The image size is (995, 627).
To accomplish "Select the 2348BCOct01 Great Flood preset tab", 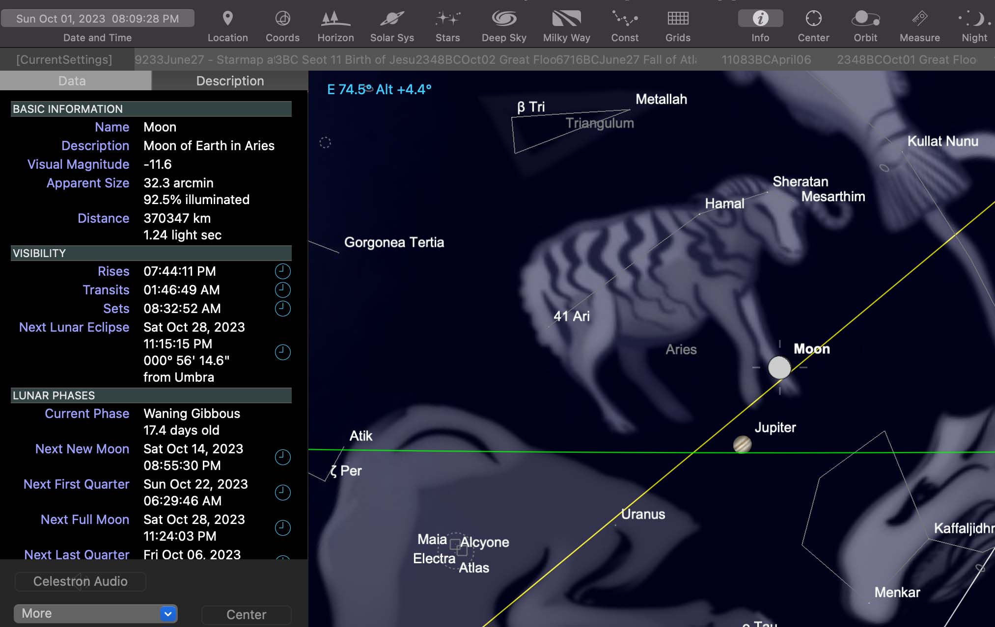I will pyautogui.click(x=907, y=60).
